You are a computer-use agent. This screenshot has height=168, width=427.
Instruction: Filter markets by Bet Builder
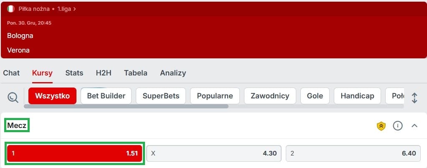pos(106,96)
